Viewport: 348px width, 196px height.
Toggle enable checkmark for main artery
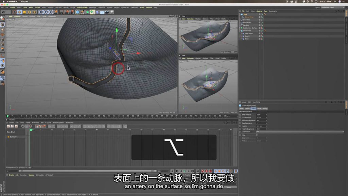262,22
